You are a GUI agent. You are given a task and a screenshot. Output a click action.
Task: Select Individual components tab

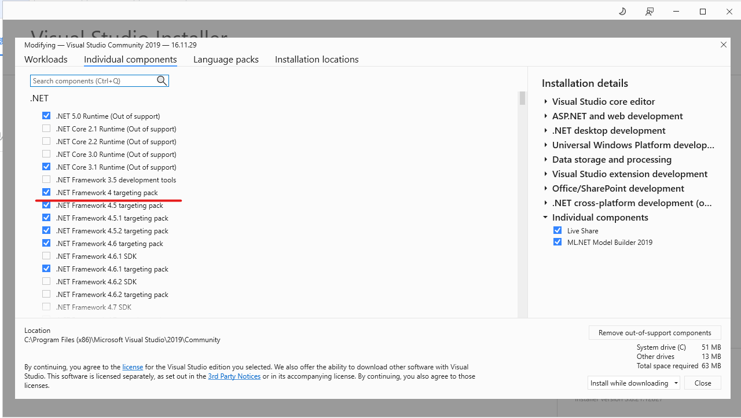(x=130, y=60)
